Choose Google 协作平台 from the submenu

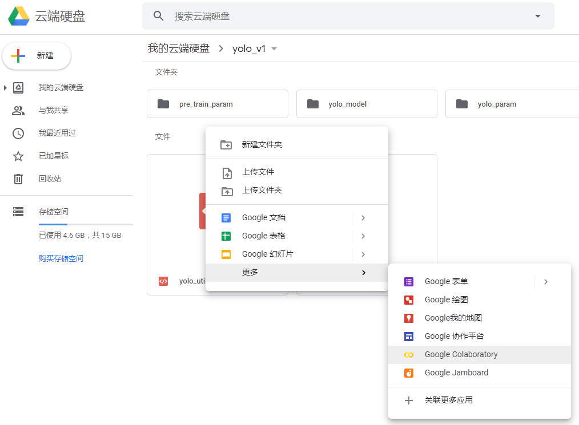480,337
